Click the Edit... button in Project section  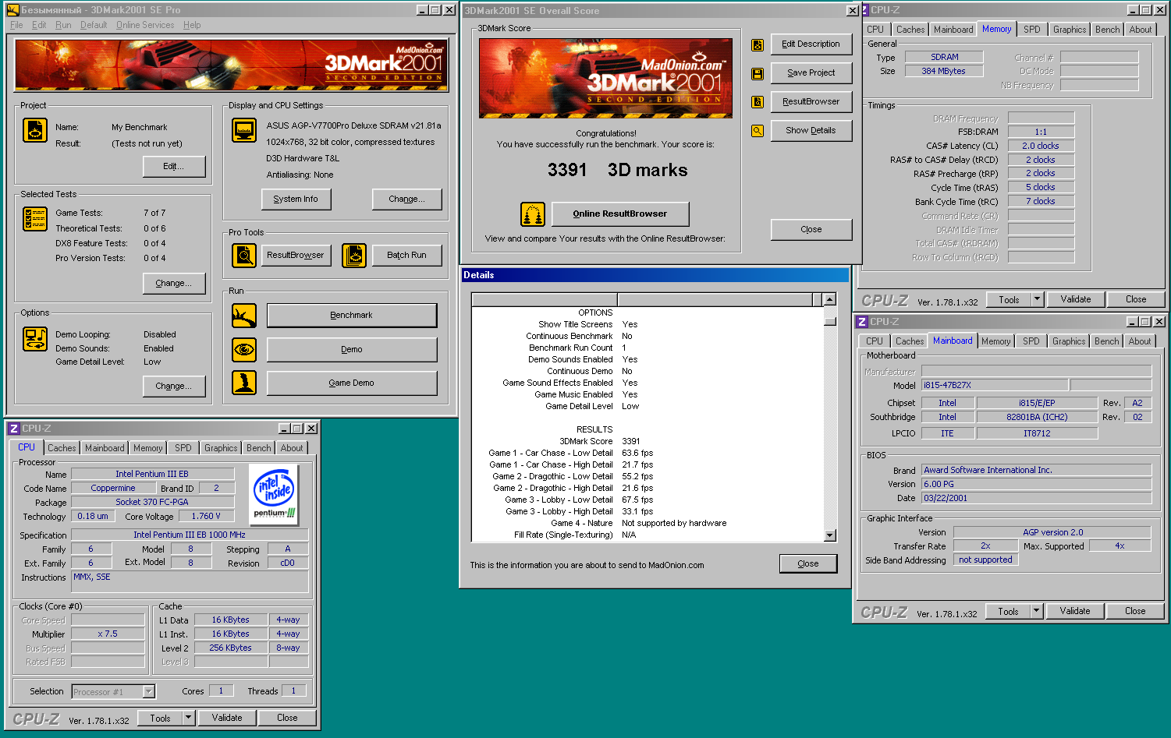tap(174, 167)
